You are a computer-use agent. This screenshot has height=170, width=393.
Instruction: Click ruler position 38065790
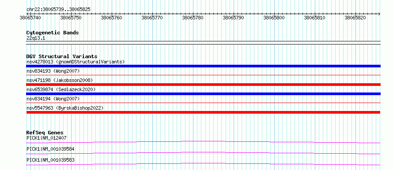pyautogui.click(x=233, y=18)
